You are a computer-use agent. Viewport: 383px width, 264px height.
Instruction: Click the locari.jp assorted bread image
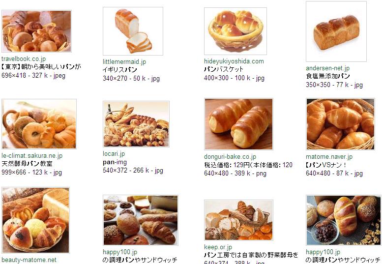click(x=136, y=124)
